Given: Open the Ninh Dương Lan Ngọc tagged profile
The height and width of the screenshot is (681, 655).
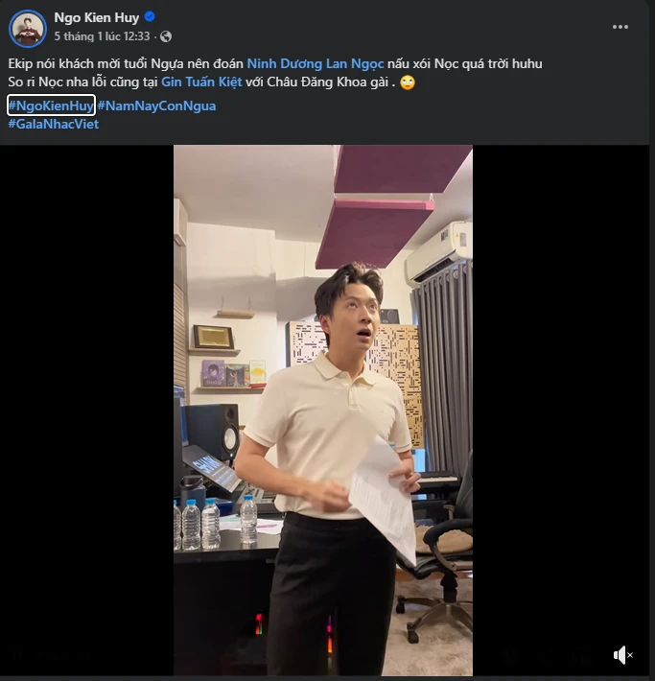Looking at the screenshot, I should [x=316, y=63].
